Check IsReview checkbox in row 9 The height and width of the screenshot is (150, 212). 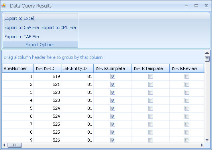(x=187, y=140)
